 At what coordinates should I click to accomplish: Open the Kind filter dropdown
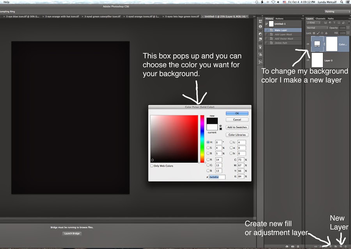[x=313, y=22]
